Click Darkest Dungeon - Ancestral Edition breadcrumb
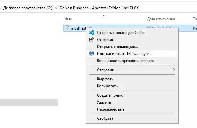The width and height of the screenshot is (197, 128). coord(99,8)
